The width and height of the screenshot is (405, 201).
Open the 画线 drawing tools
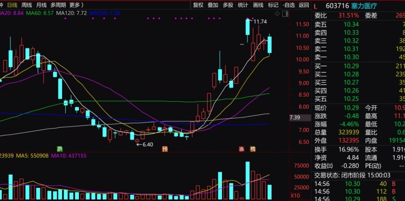(x=258, y=5)
